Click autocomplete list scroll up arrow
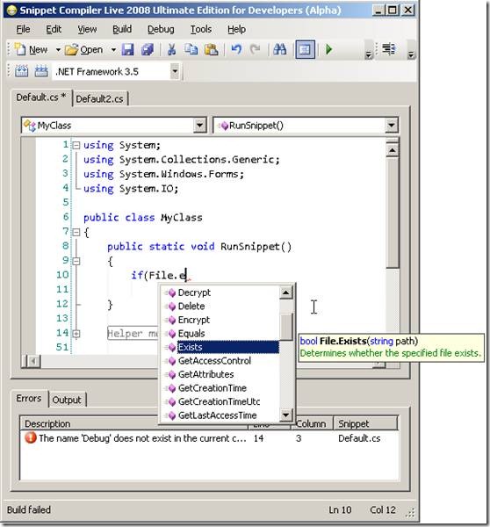This screenshot has height=527, width=490. pos(285,292)
